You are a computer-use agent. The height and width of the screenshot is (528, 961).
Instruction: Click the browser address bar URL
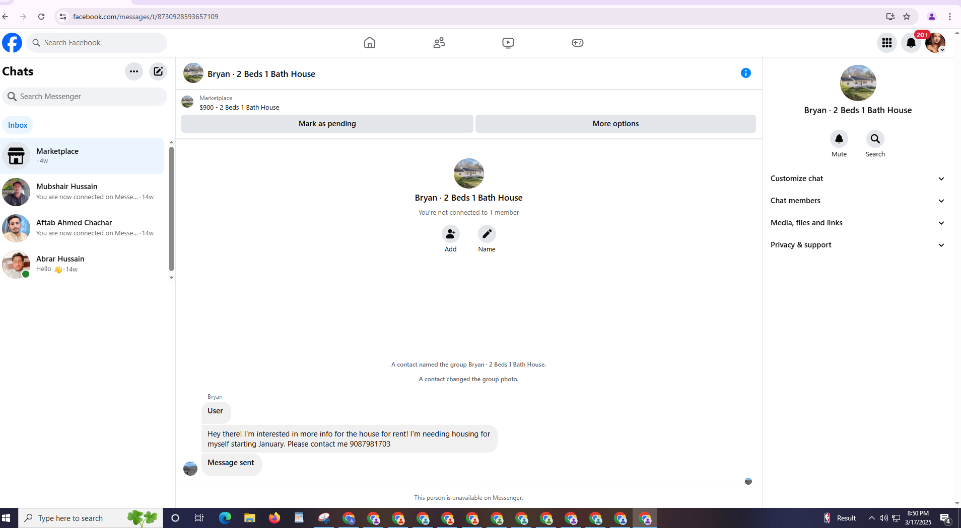(146, 17)
